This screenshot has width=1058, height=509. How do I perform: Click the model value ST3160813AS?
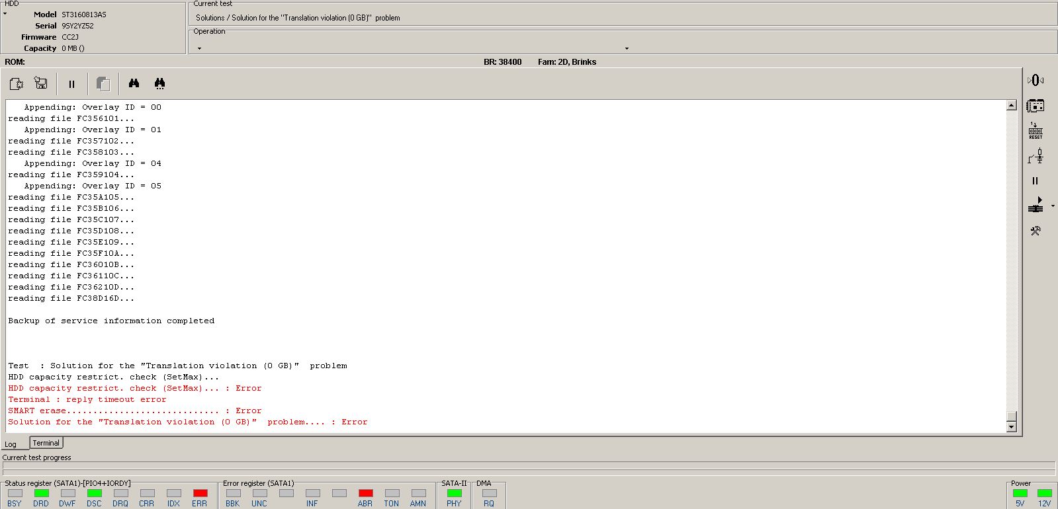pos(84,15)
